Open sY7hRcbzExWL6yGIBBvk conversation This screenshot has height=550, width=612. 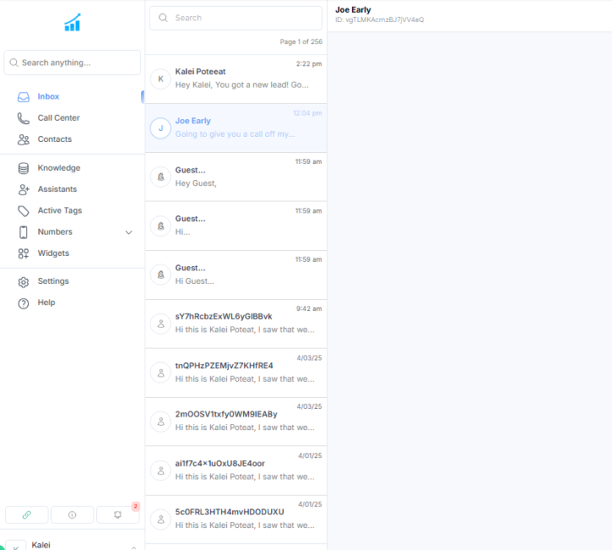(x=236, y=324)
